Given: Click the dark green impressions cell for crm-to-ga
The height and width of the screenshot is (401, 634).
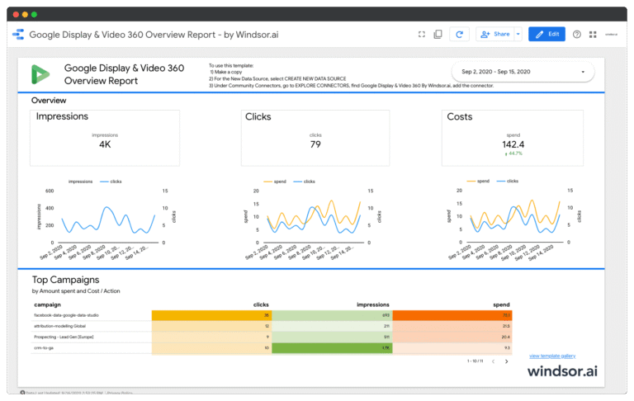Looking at the screenshot, I should pos(332,348).
